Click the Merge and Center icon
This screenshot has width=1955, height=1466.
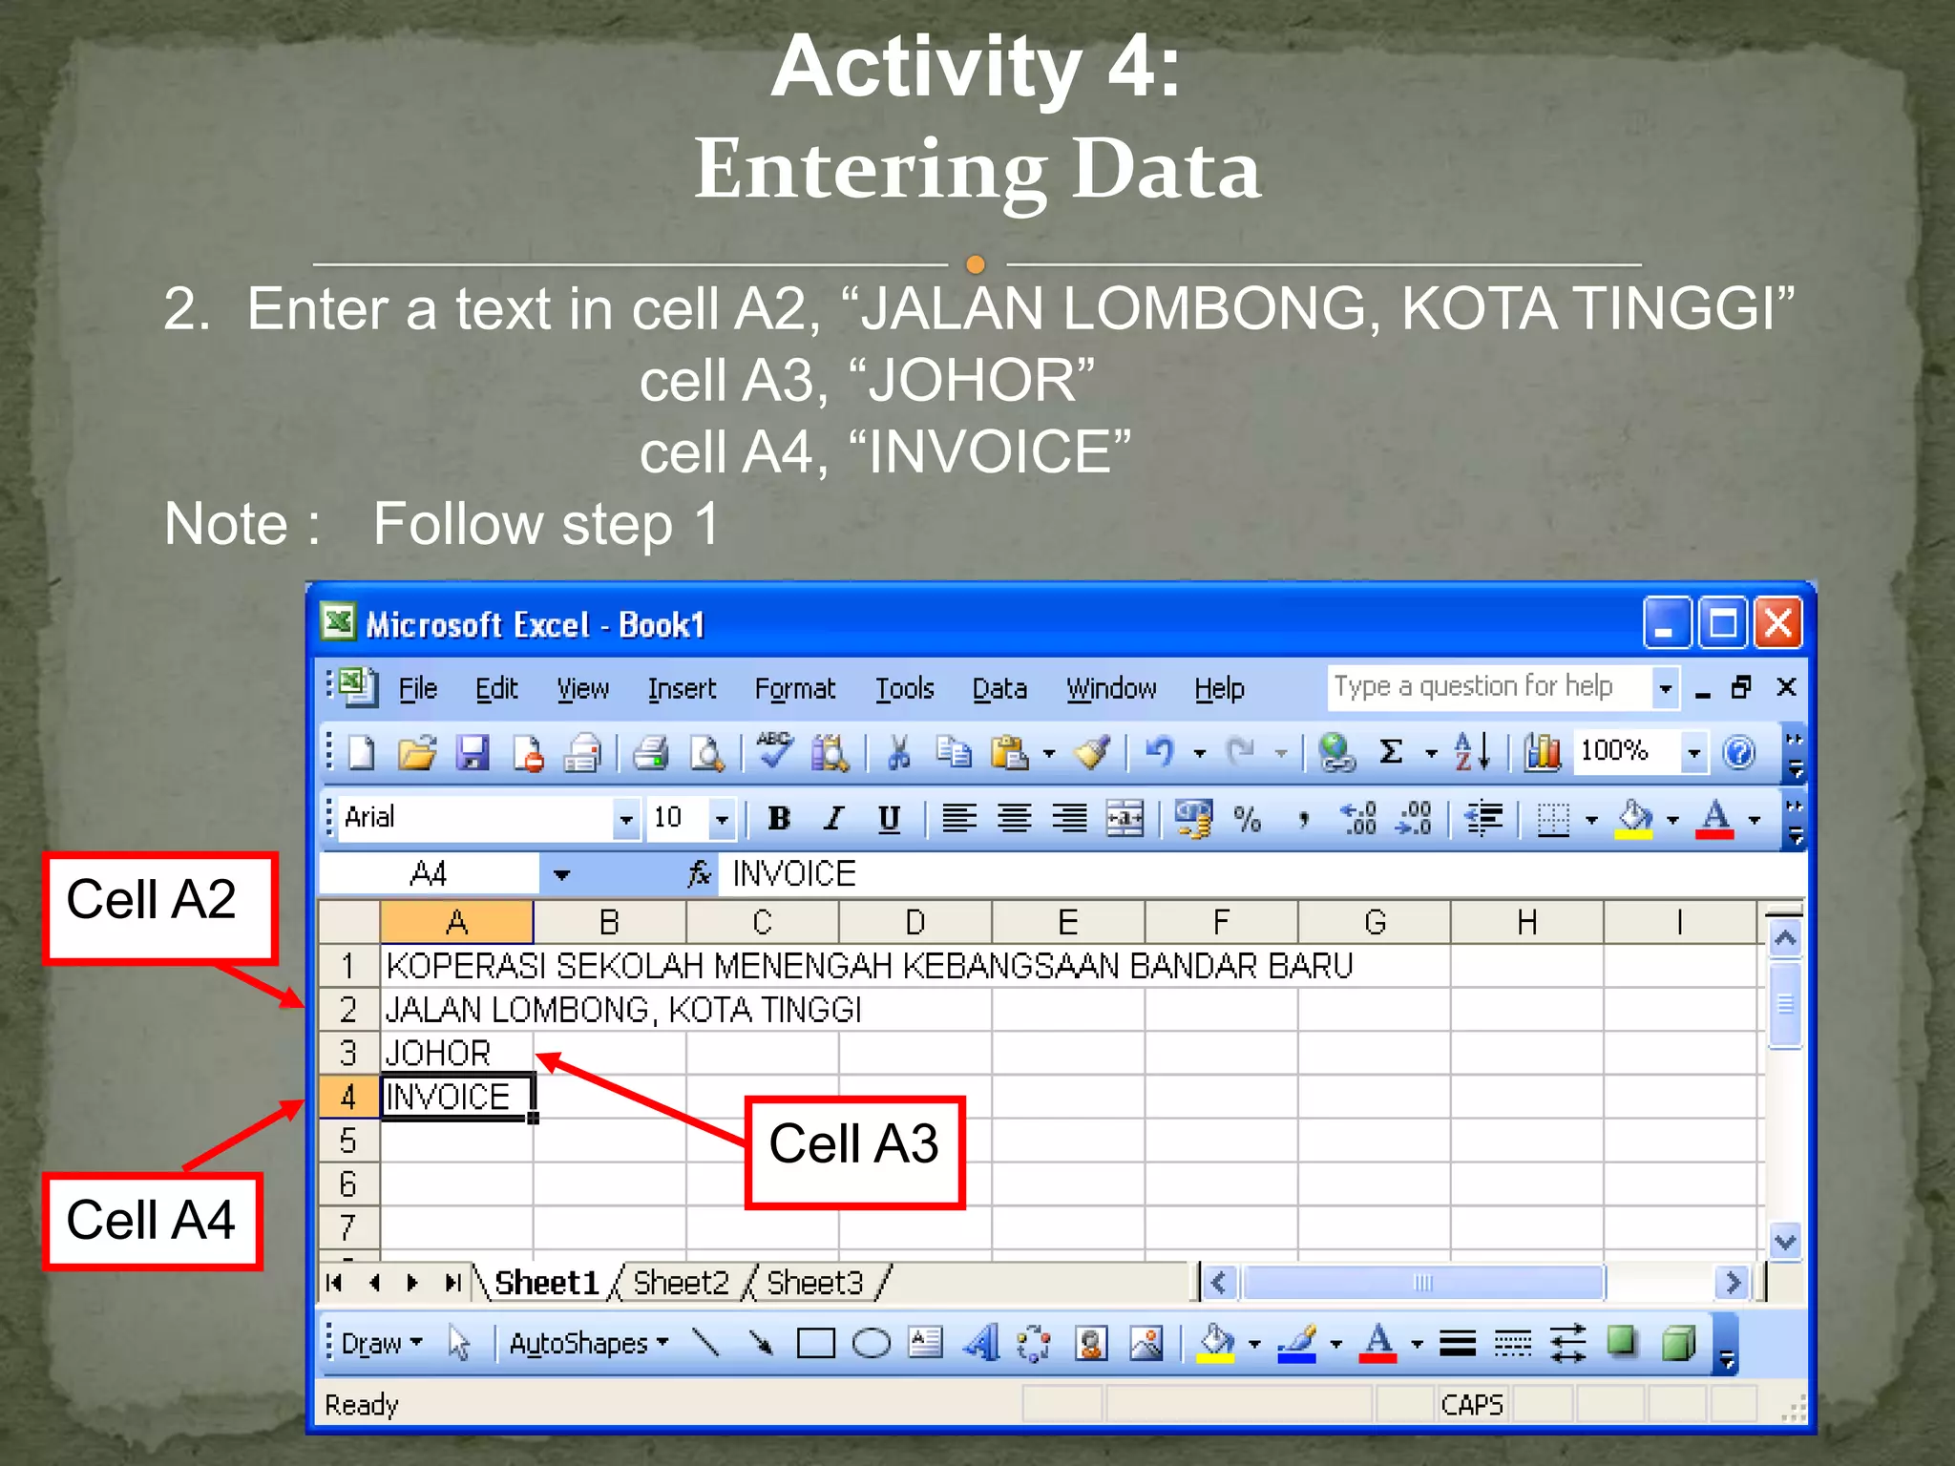(1125, 819)
